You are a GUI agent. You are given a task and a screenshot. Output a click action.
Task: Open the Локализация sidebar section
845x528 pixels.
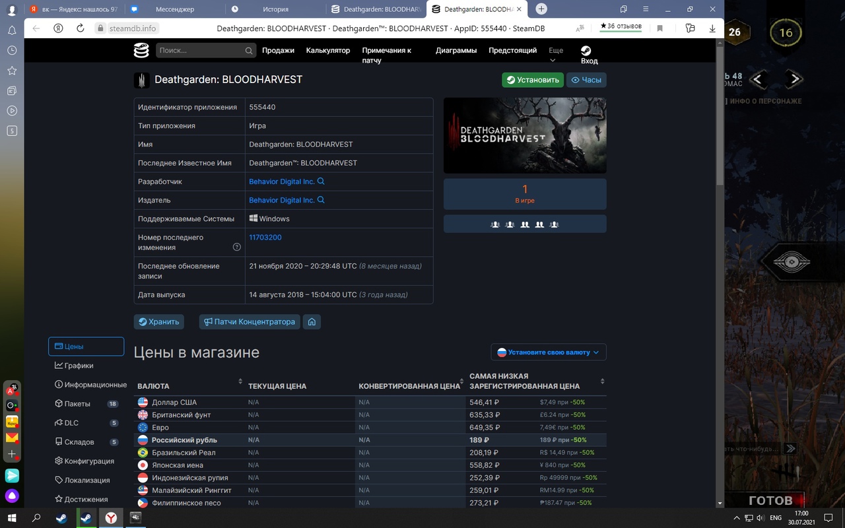click(x=86, y=480)
